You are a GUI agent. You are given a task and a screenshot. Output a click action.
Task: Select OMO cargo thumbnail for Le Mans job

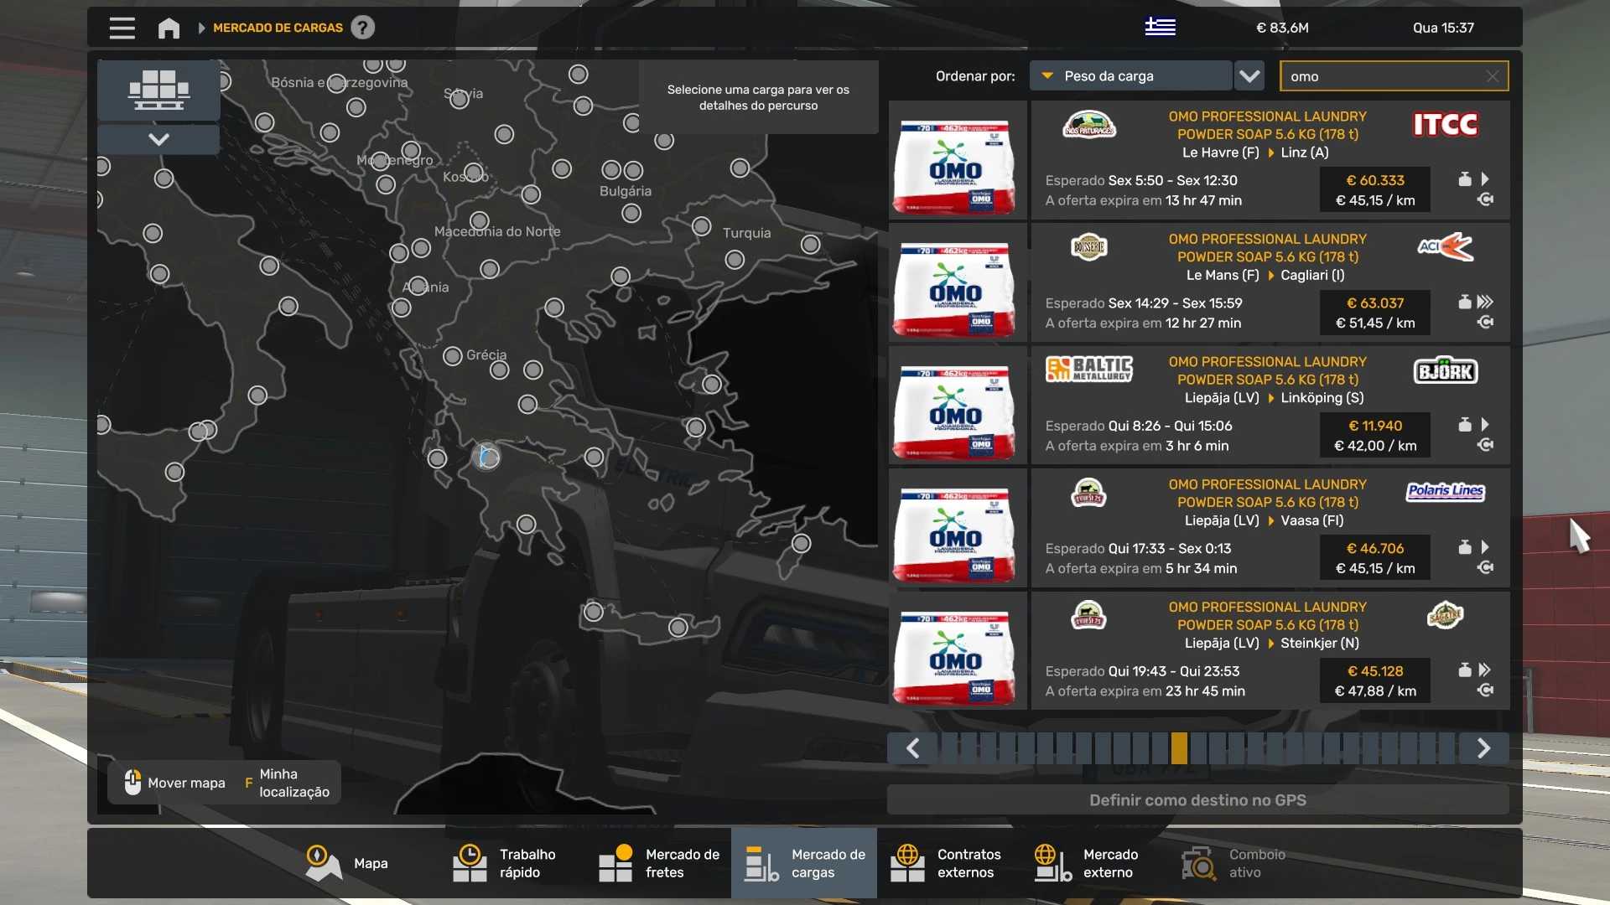(x=958, y=283)
